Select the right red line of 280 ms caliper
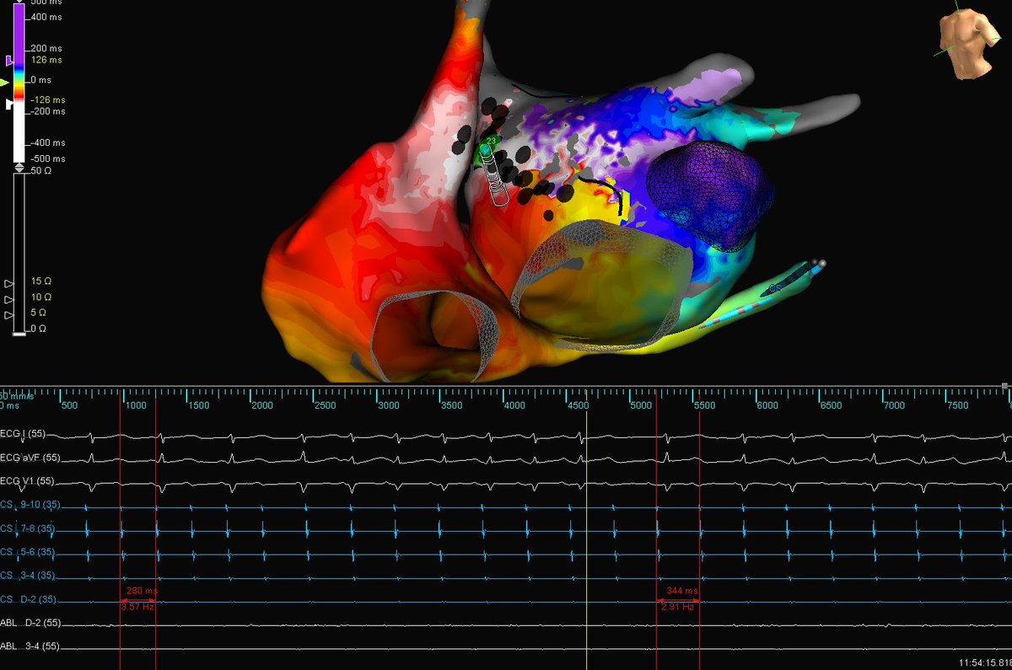 (x=156, y=531)
